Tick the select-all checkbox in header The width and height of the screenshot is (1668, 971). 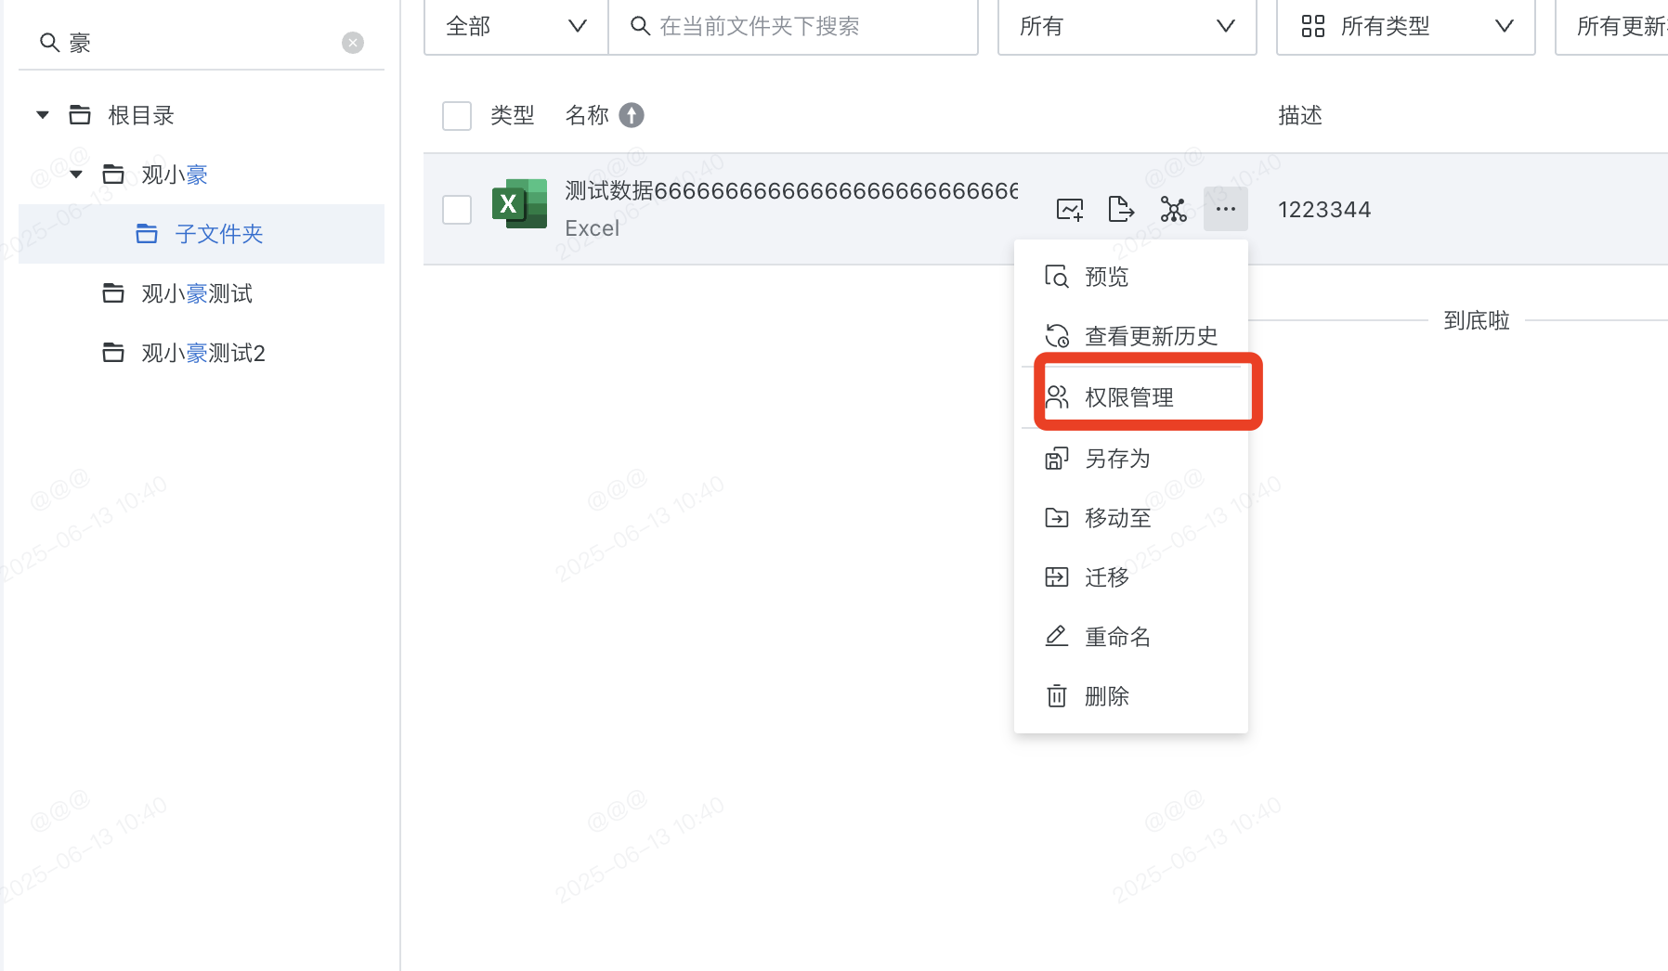click(457, 116)
